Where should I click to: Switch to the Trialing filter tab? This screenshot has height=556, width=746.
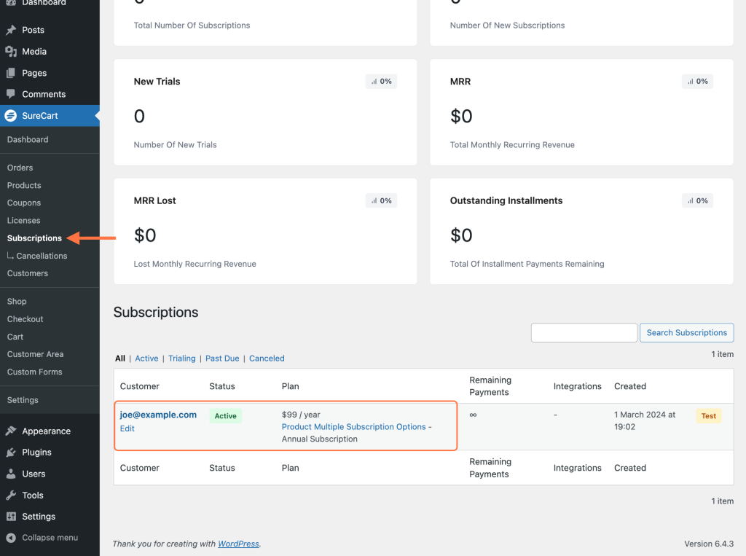click(181, 358)
